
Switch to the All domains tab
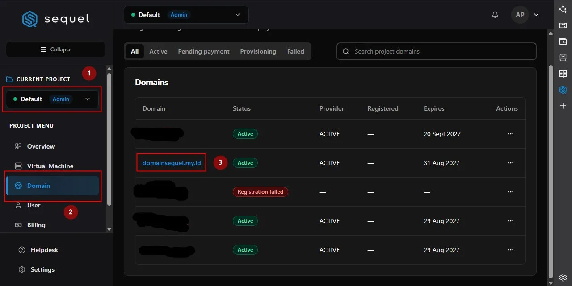(x=135, y=51)
